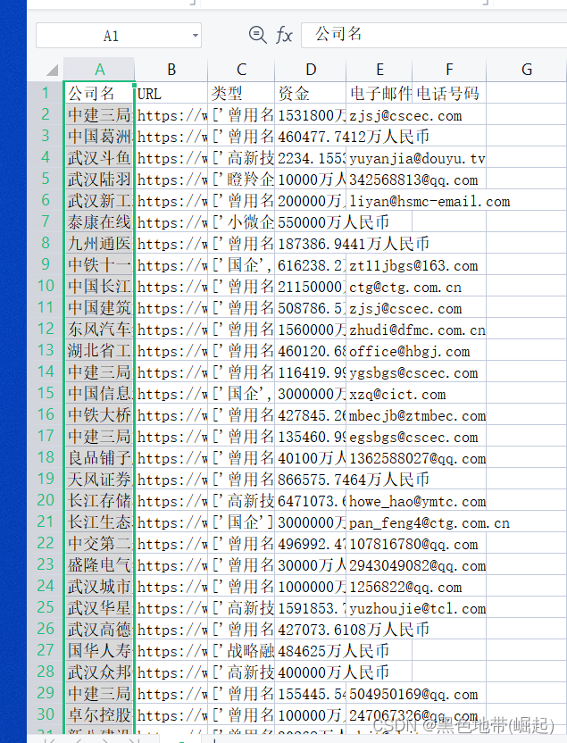Click the select-all corner triangle

52,70
